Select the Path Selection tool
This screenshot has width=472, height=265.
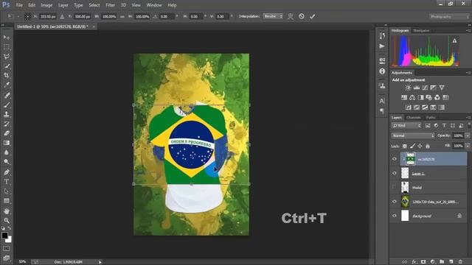7,191
